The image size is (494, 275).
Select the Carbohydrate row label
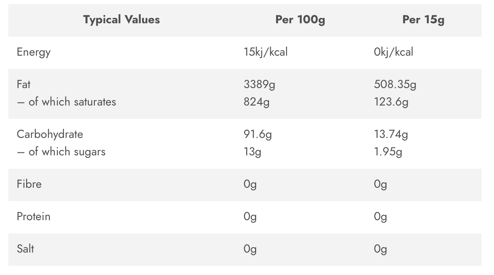(x=50, y=134)
